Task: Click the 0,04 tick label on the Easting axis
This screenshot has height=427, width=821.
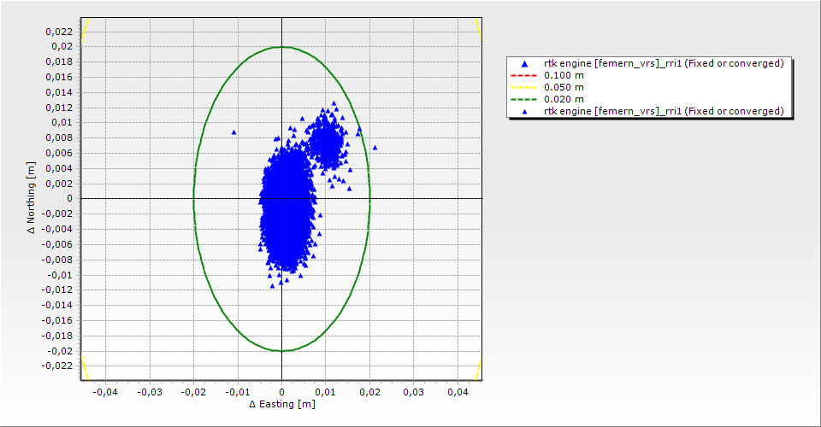Action: point(458,391)
